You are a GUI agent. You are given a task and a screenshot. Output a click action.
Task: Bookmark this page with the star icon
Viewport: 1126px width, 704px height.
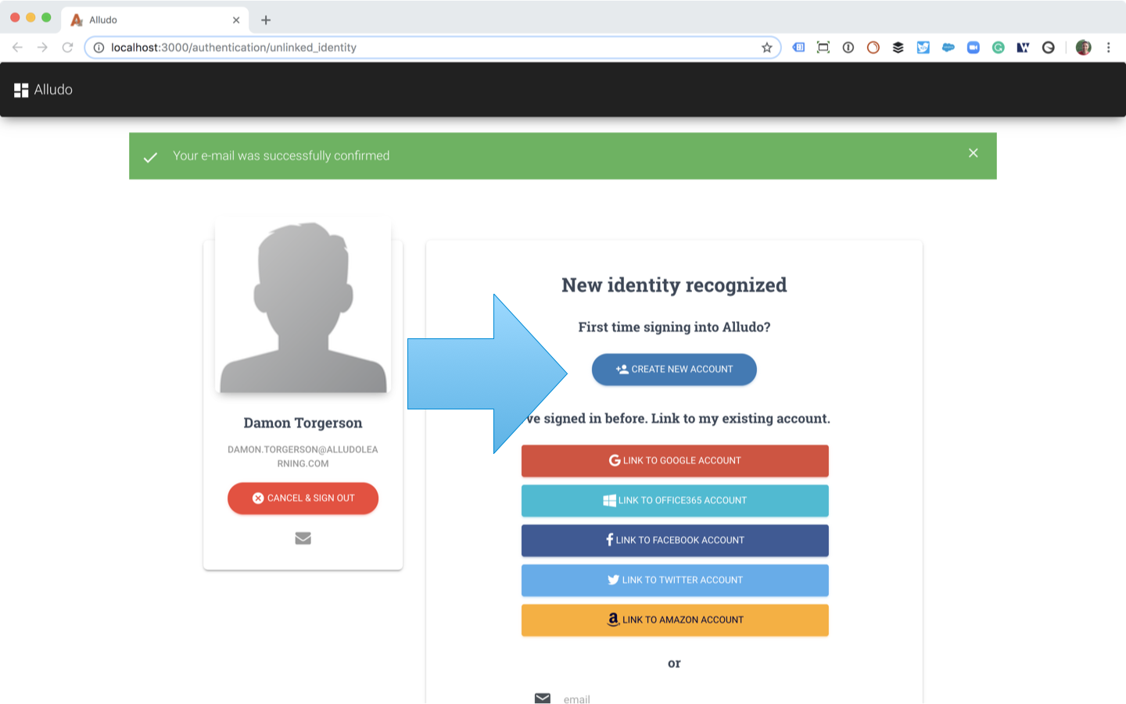coord(767,48)
